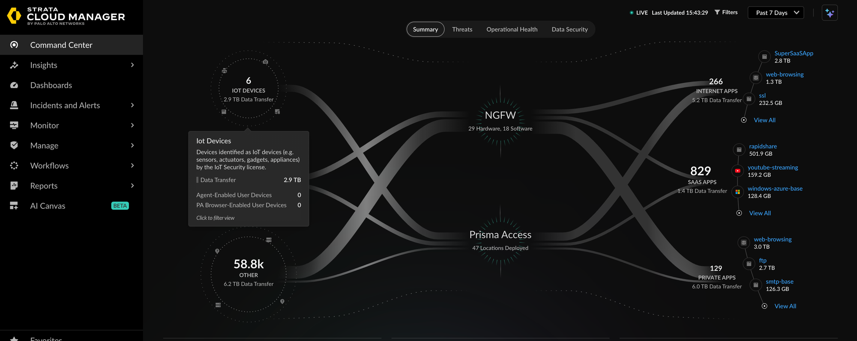
Task: Click the youtube-streaming red icon
Action: pos(737,171)
